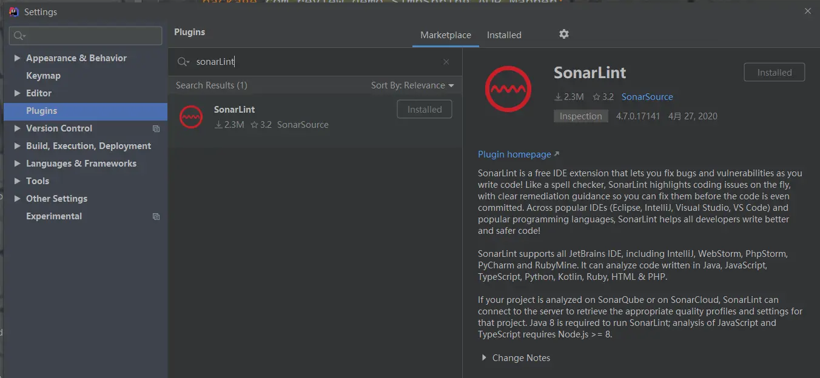Expand the Languages & Frameworks section
This screenshot has height=378, width=820.
click(17, 164)
